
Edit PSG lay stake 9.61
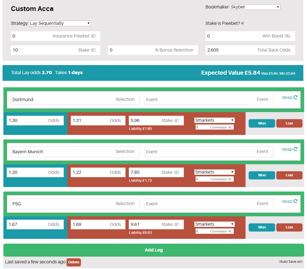point(156,224)
